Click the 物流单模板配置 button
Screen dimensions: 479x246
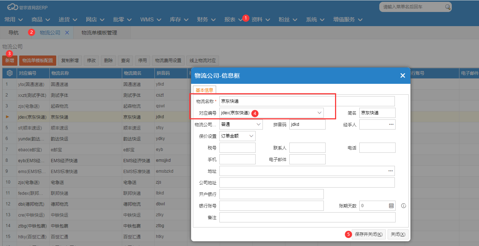click(38, 61)
